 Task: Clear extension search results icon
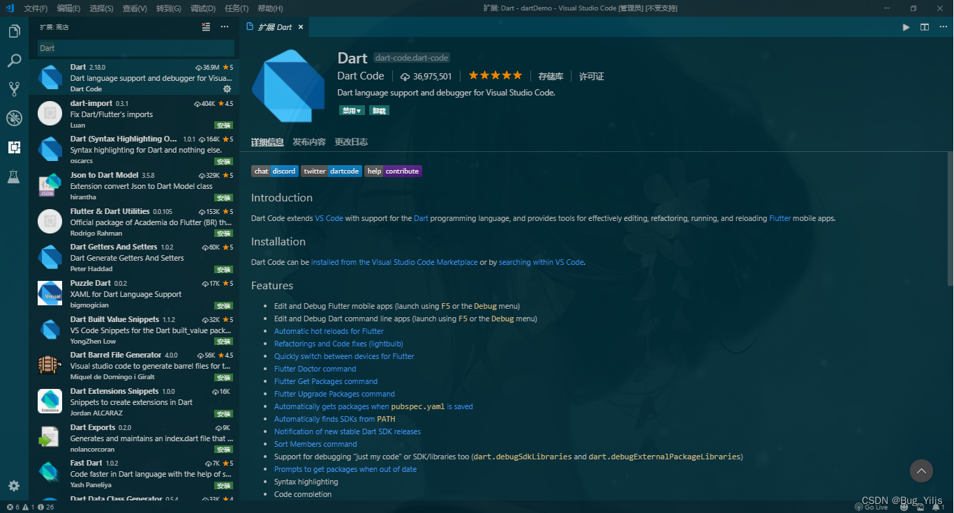tap(206, 27)
